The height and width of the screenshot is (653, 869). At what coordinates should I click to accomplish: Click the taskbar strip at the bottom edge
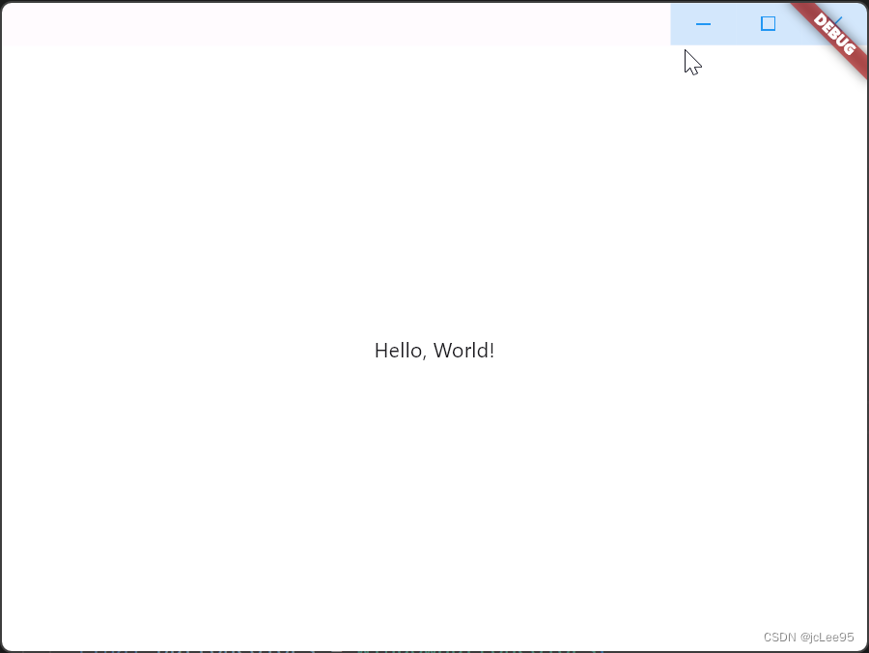click(434, 650)
